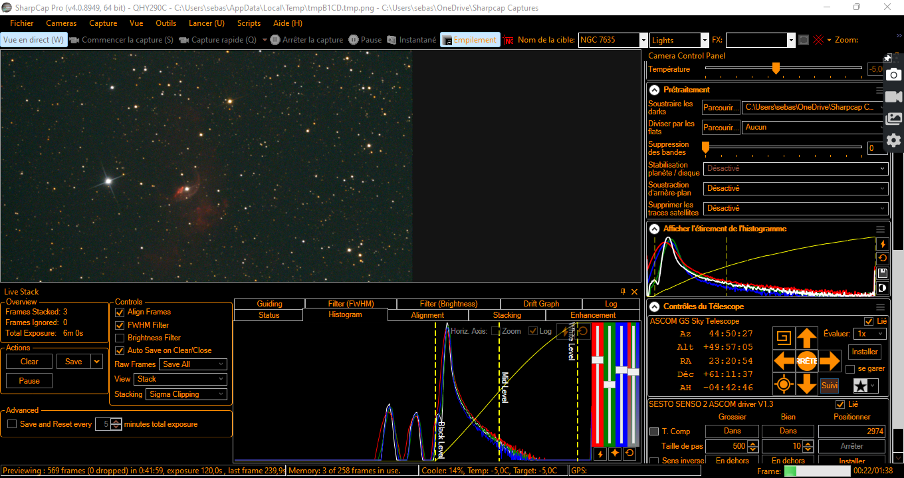Open the Cameras menu

pyautogui.click(x=61, y=23)
